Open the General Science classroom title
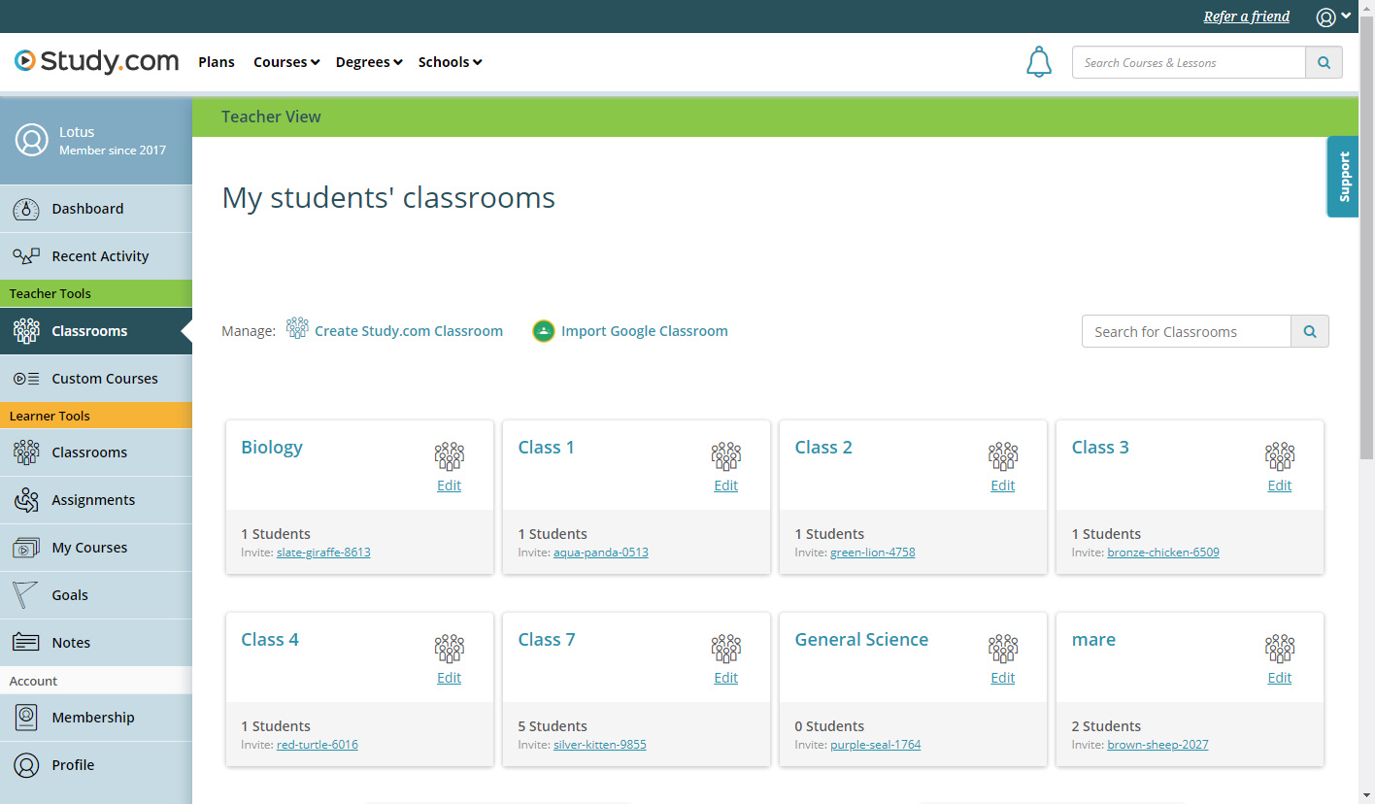Viewport: 1375px width, 804px height. click(x=861, y=640)
